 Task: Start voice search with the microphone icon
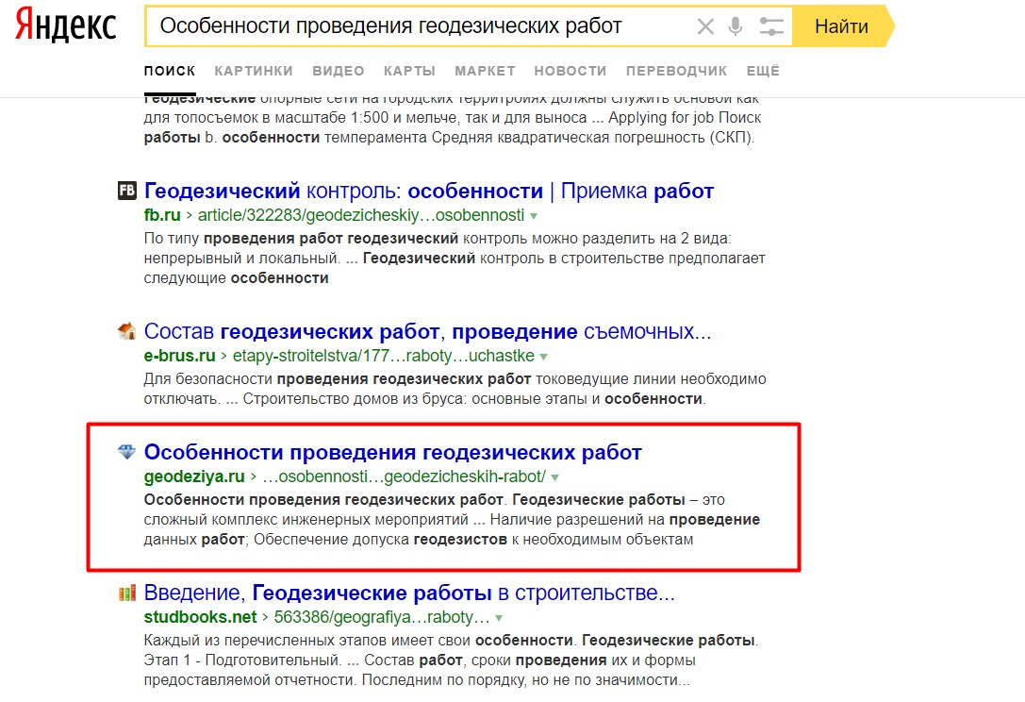pos(736,26)
